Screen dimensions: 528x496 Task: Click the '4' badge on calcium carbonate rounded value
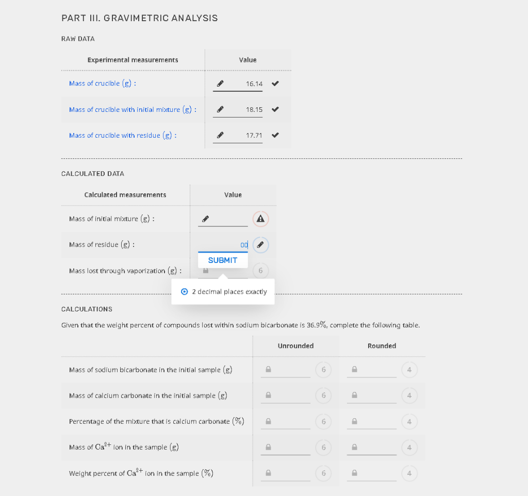pos(409,395)
